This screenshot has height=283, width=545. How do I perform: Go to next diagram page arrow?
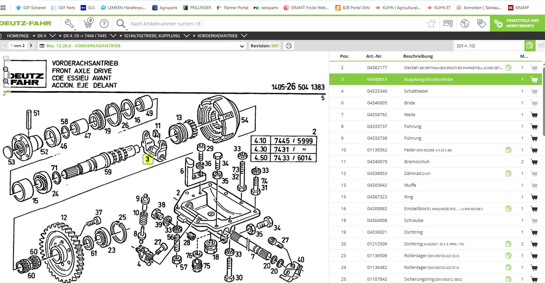click(31, 46)
